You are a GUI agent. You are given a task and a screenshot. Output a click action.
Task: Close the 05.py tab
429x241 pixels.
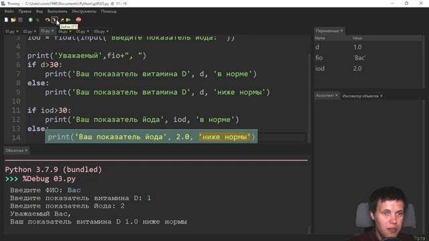coord(88,31)
